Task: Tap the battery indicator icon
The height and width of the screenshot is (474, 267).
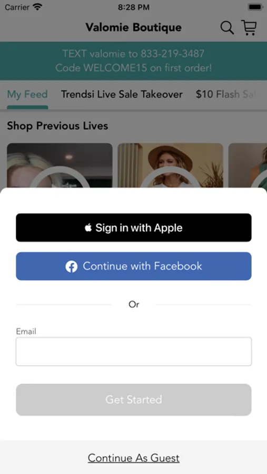Action: (255, 7)
